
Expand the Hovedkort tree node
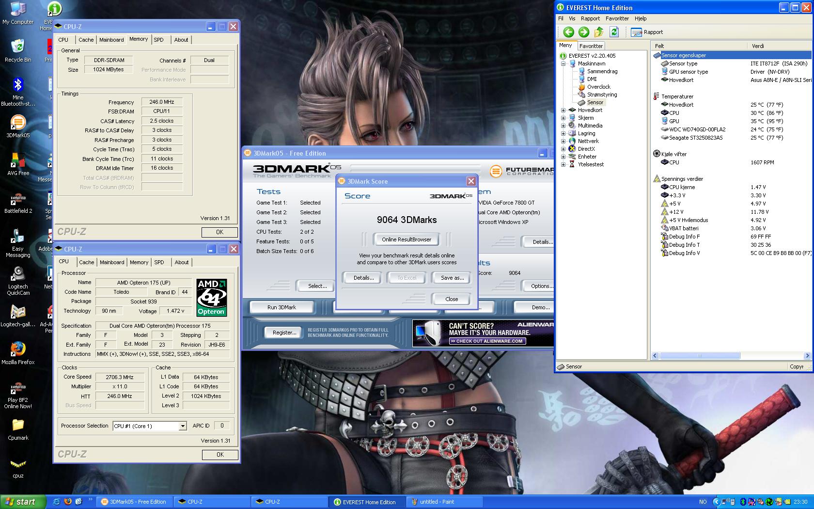[x=564, y=110]
